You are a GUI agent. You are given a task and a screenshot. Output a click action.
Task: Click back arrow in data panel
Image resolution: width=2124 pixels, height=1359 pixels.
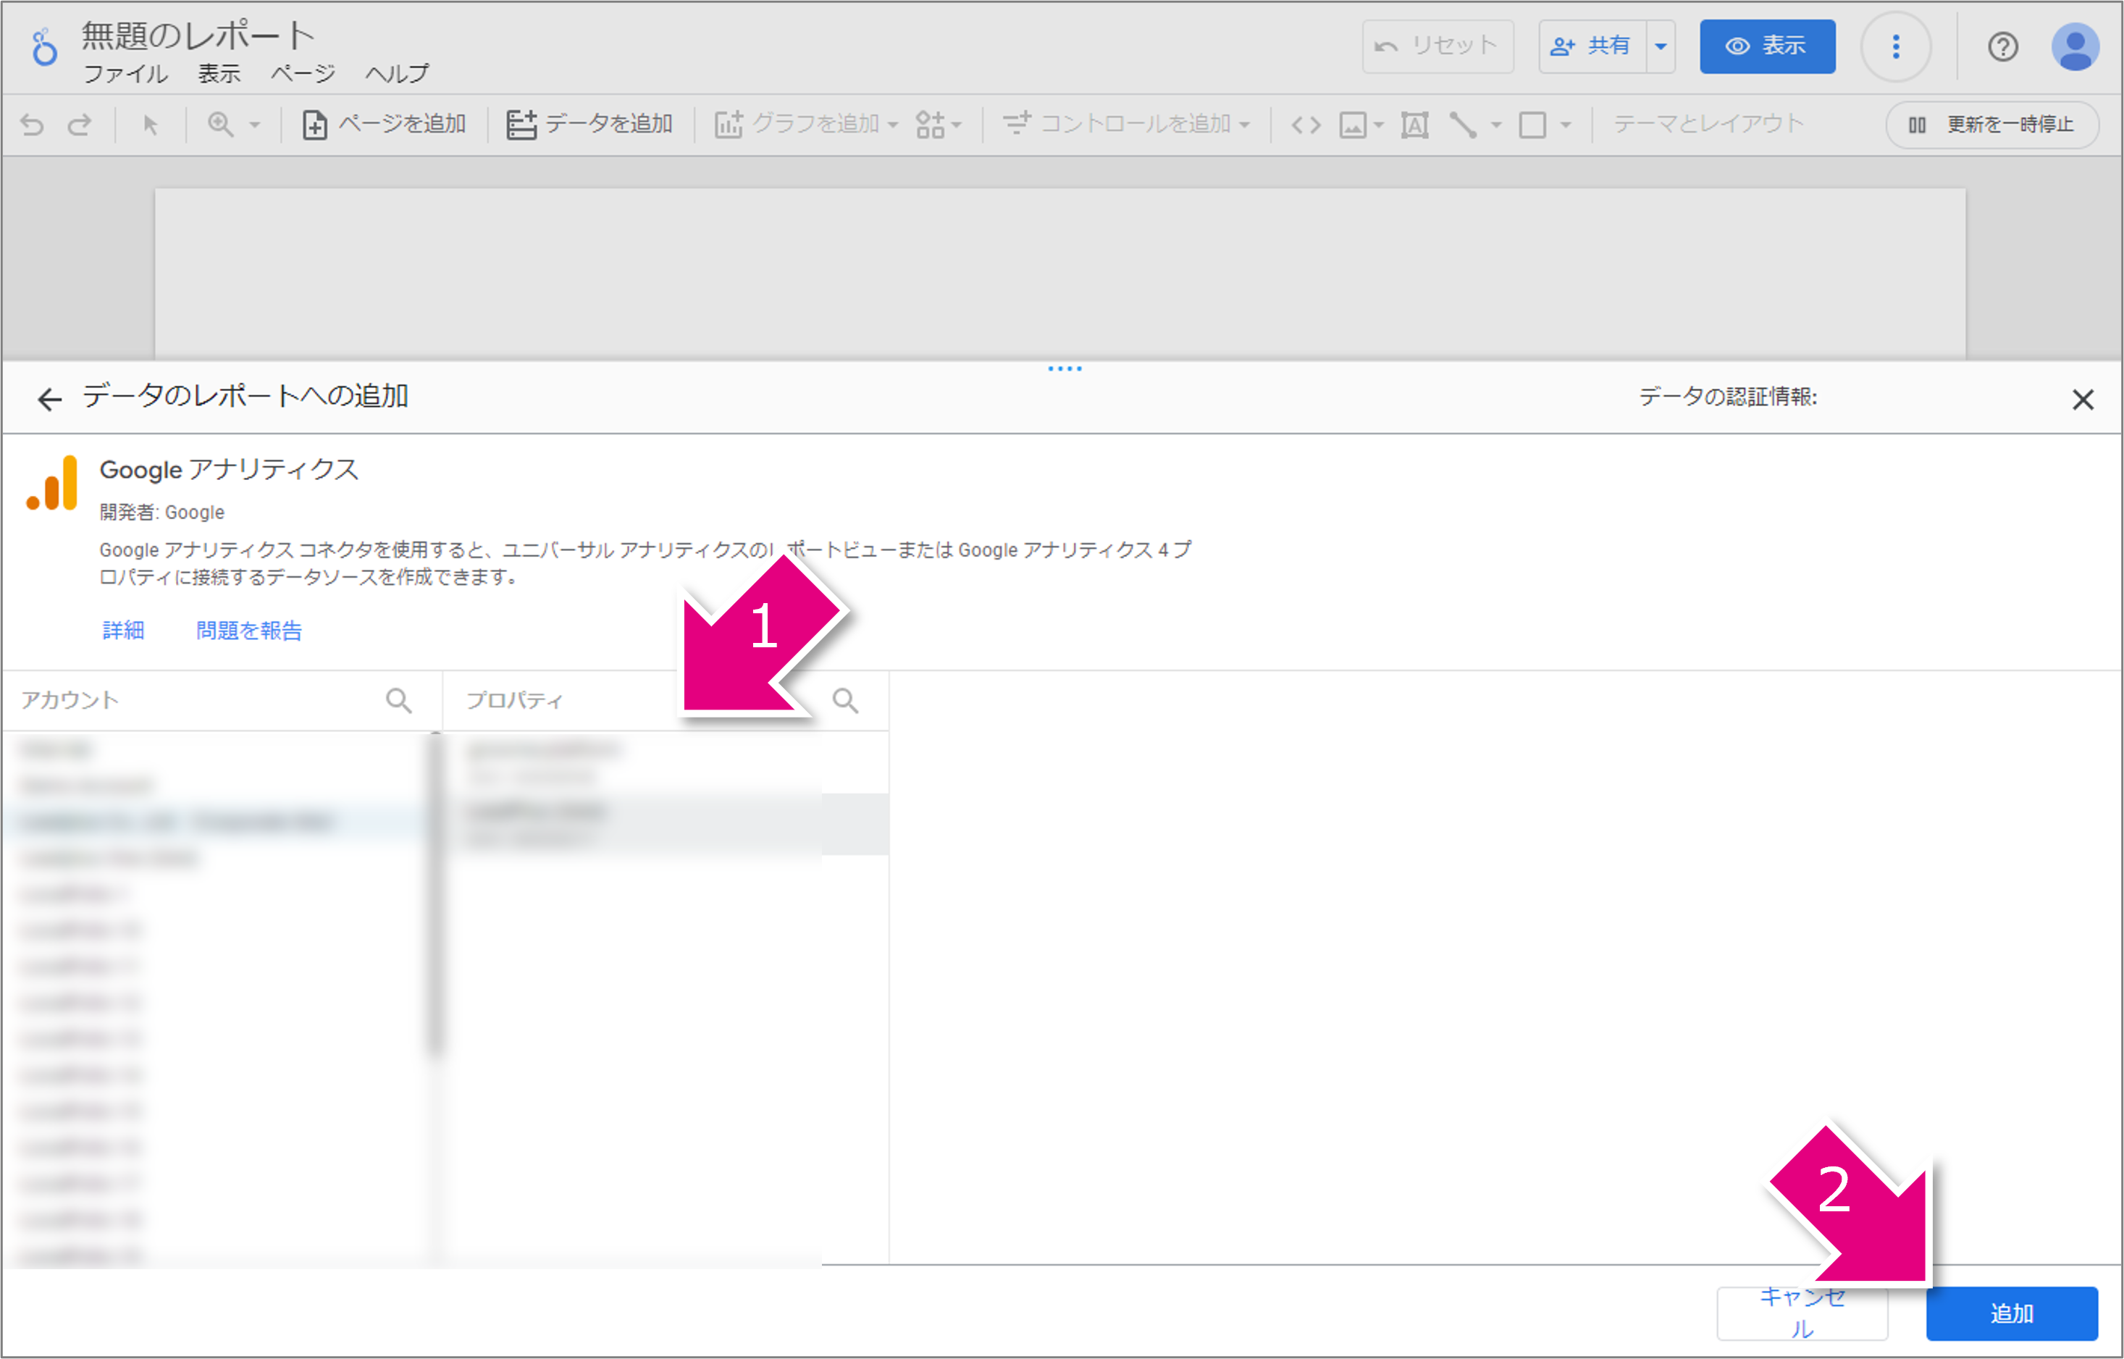click(49, 400)
